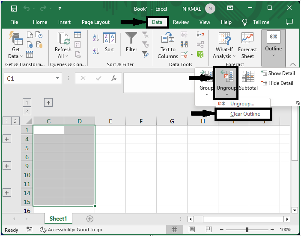Image resolution: width=301 pixels, height=236 pixels.
Task: Click the Undo arrow icon
Action: 27,8
